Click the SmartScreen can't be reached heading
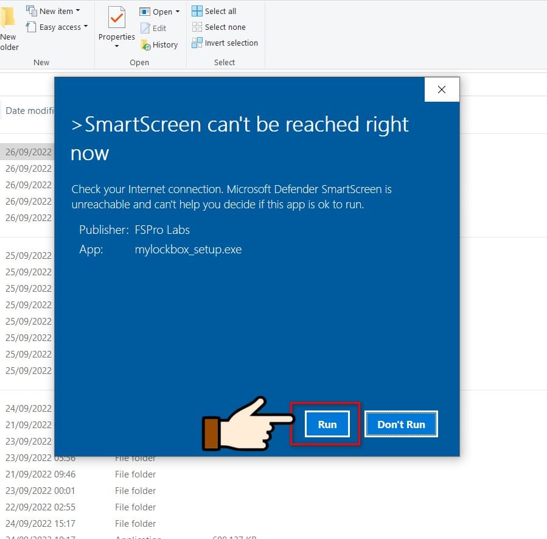The width and height of the screenshot is (547, 539). pos(240,139)
